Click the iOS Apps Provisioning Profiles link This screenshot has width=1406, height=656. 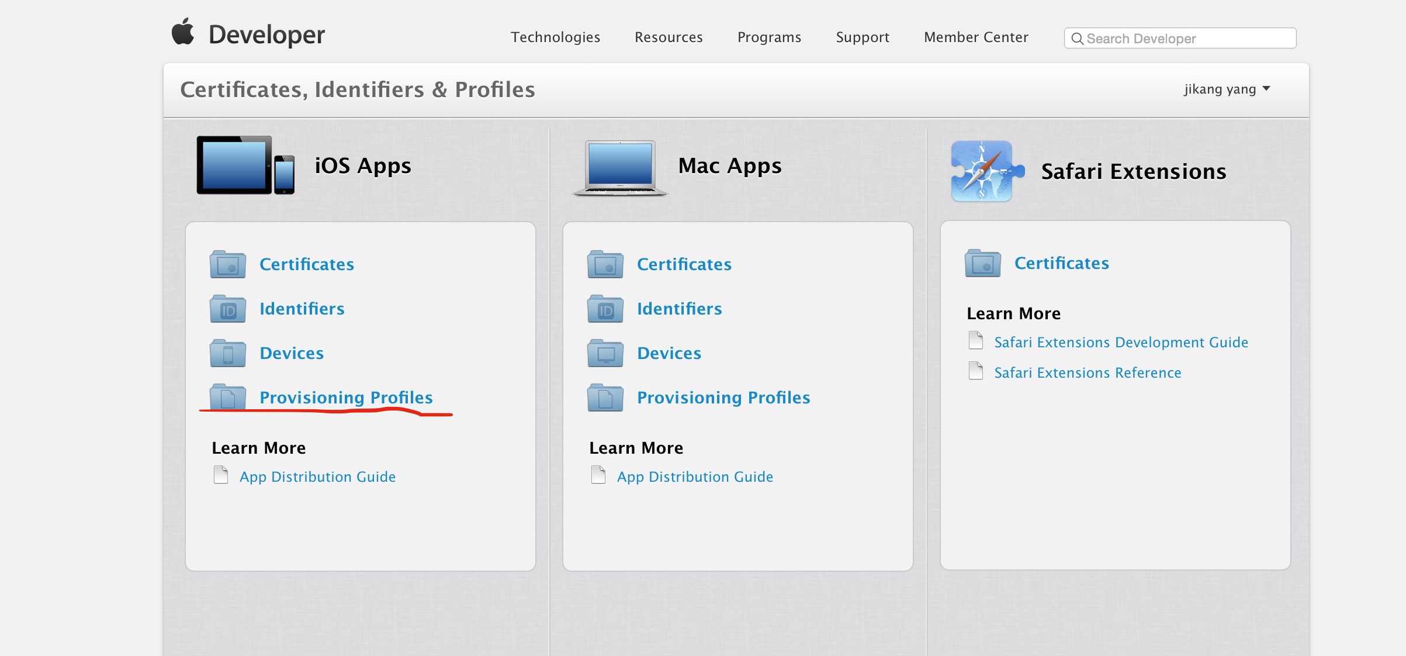pos(346,396)
